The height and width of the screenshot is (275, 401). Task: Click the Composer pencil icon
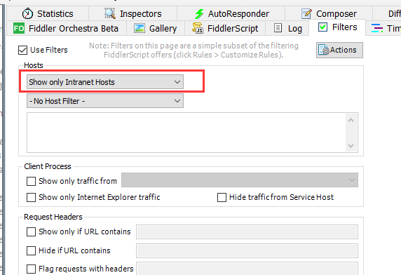(306, 13)
